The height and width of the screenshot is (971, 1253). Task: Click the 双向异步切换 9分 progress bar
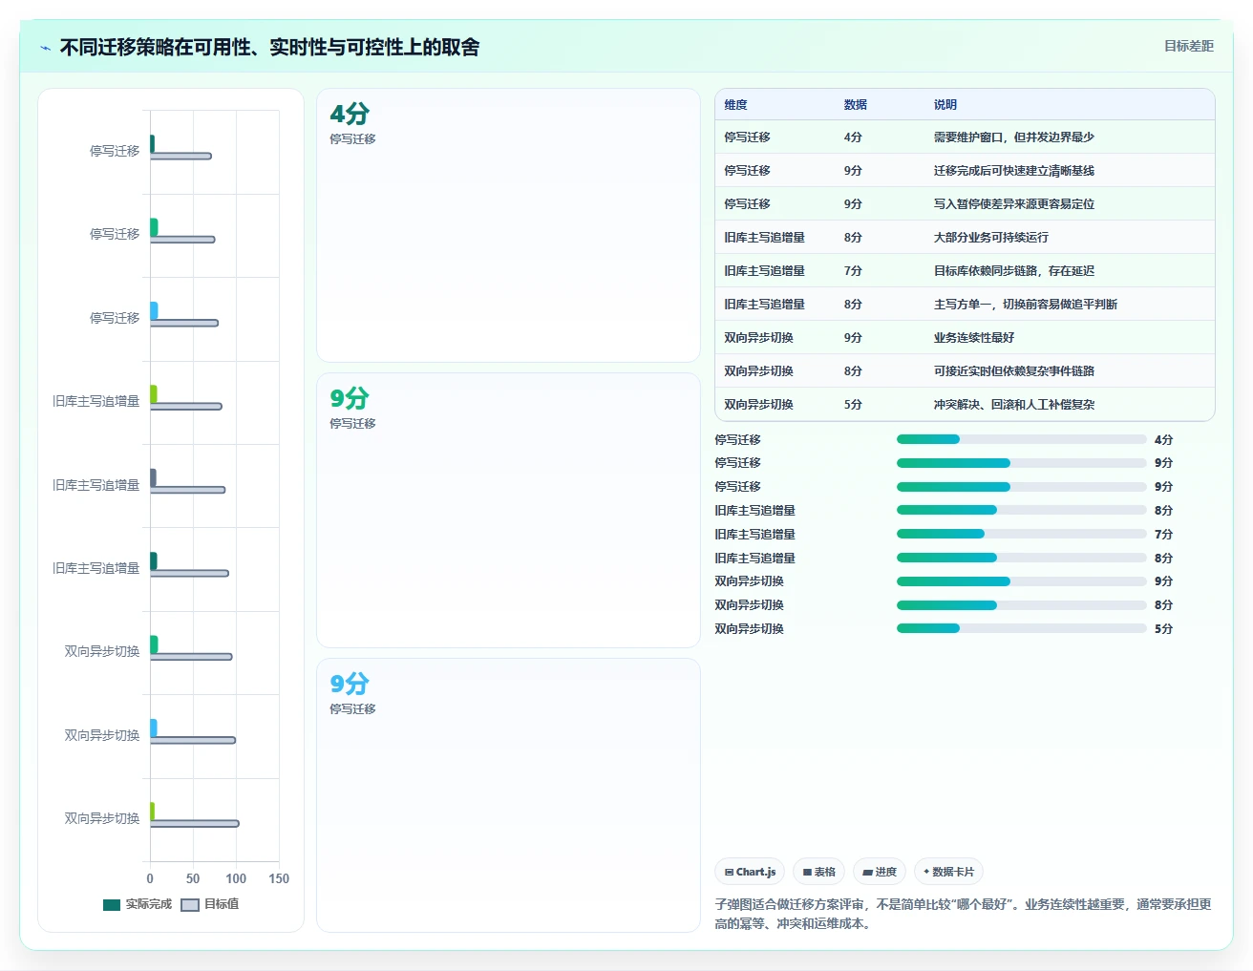tap(1022, 581)
